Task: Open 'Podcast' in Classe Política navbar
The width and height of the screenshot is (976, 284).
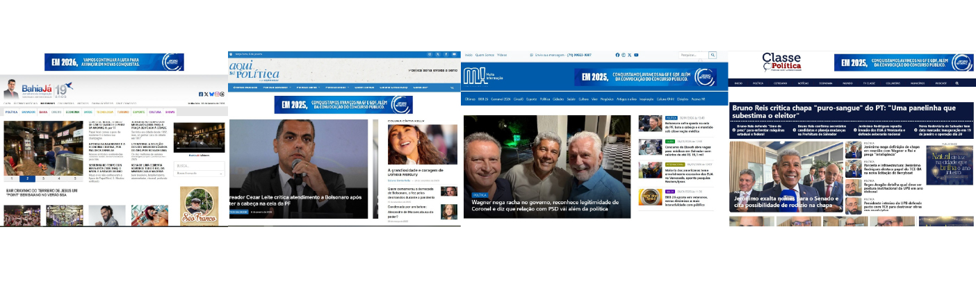Action: click(941, 83)
